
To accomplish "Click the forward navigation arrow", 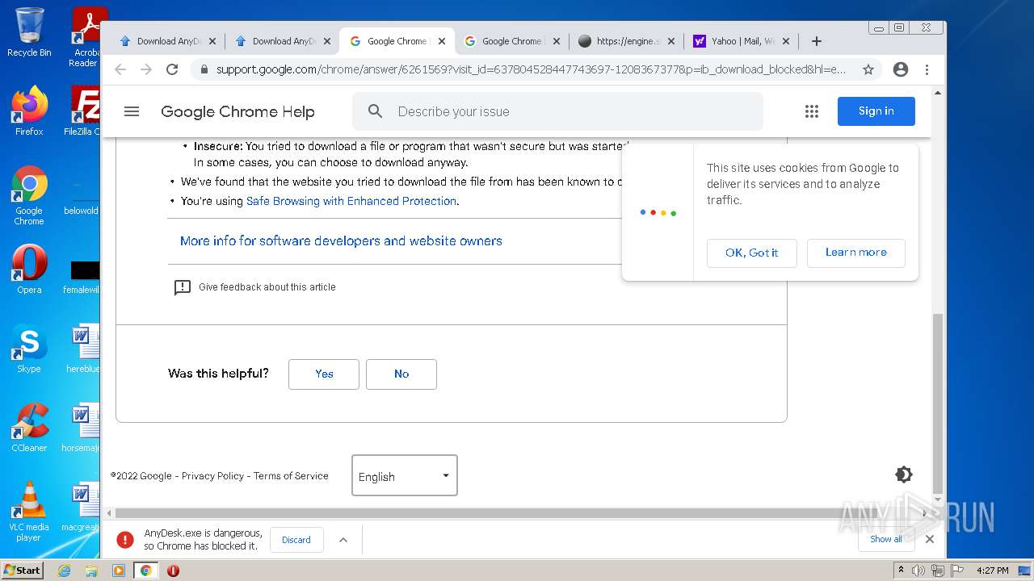I will pos(146,69).
